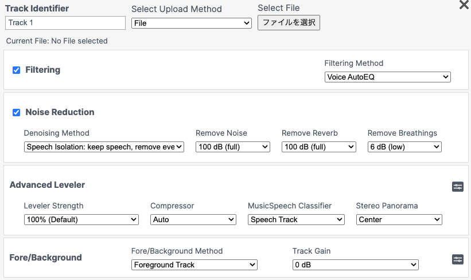471x280 pixels.
Task: Open the Fore/Background settings sliders icon
Action: (458, 259)
